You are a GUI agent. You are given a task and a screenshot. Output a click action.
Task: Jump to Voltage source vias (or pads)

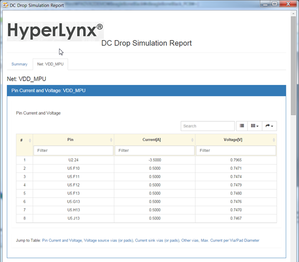[x=109, y=240]
